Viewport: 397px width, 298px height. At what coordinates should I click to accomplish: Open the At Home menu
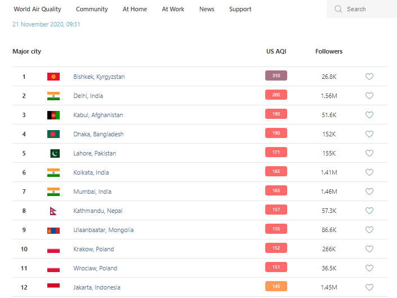point(135,9)
